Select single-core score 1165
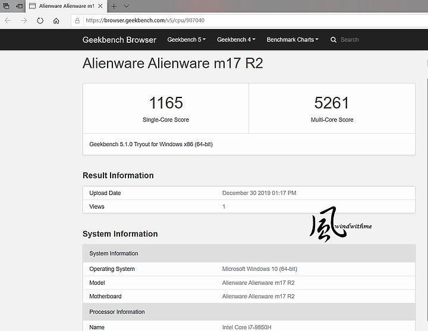The height and width of the screenshot is (331, 428). [x=166, y=103]
